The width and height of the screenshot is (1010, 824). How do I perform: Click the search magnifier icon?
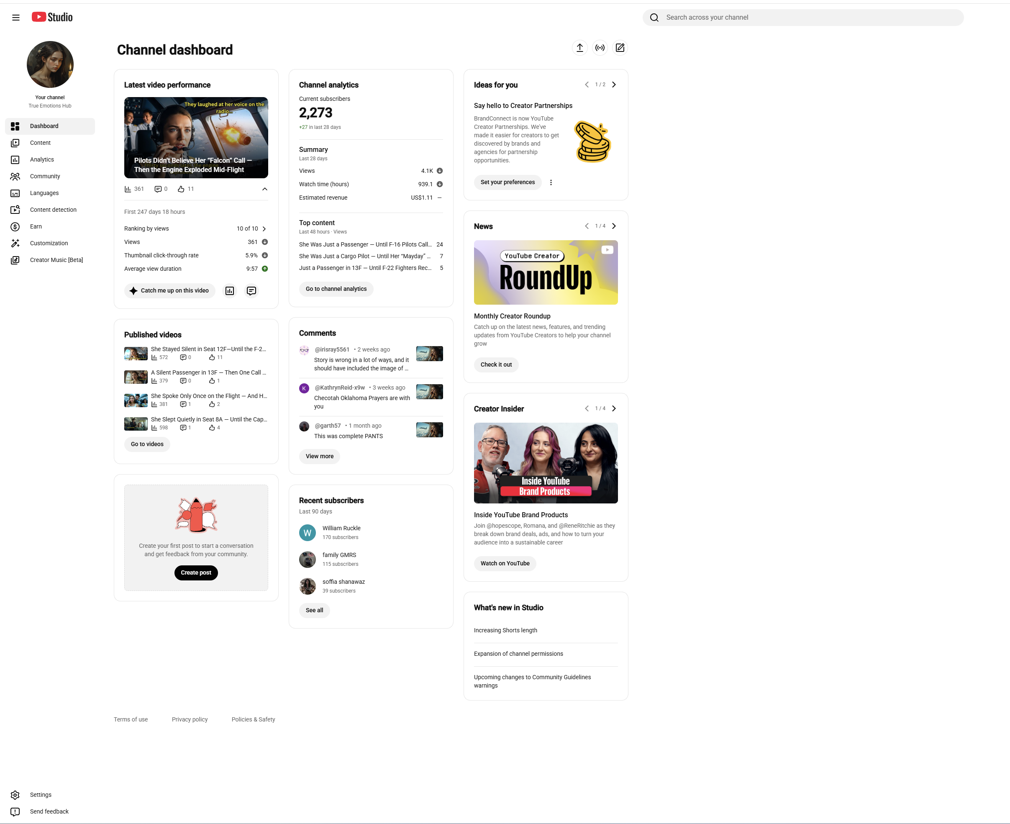click(654, 18)
